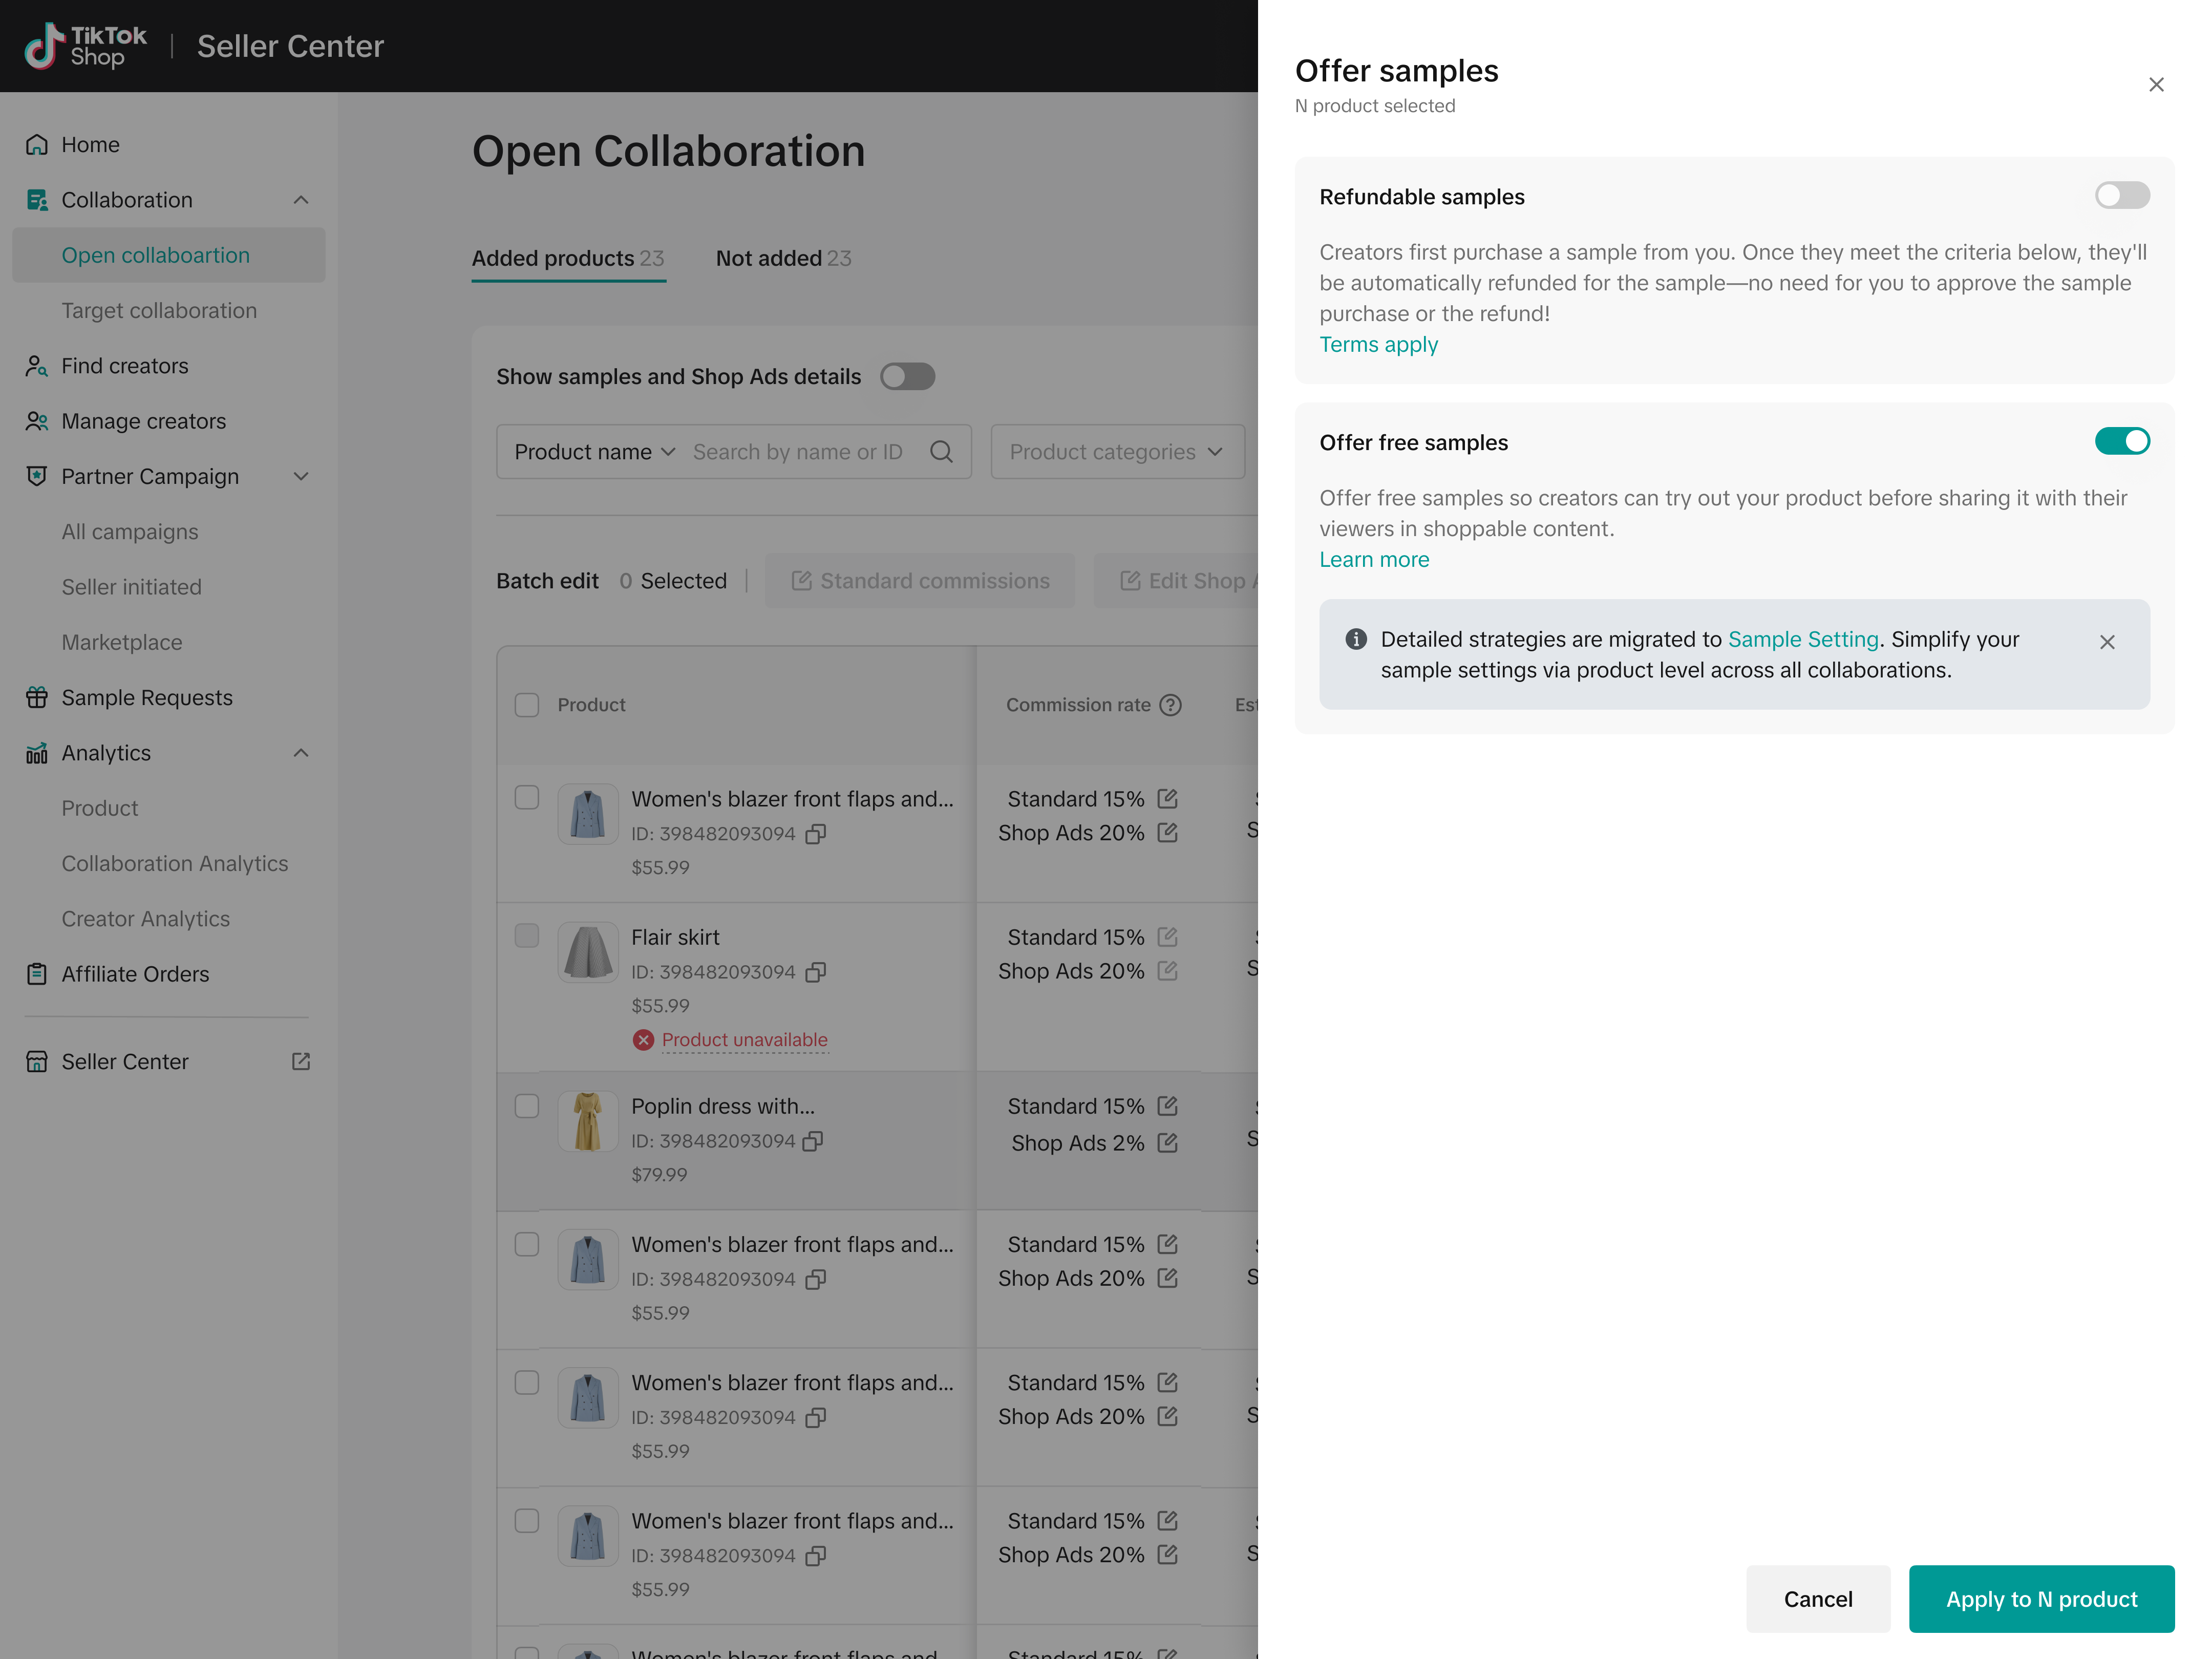Click the Home house icon

point(37,145)
